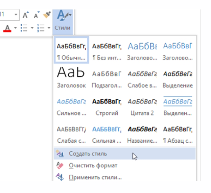Image resolution: width=211 pixels, height=193 pixels.
Task: Apply red font color with the A button
Action: [8, 28]
